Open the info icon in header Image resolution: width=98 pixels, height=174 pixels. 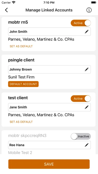89,10
